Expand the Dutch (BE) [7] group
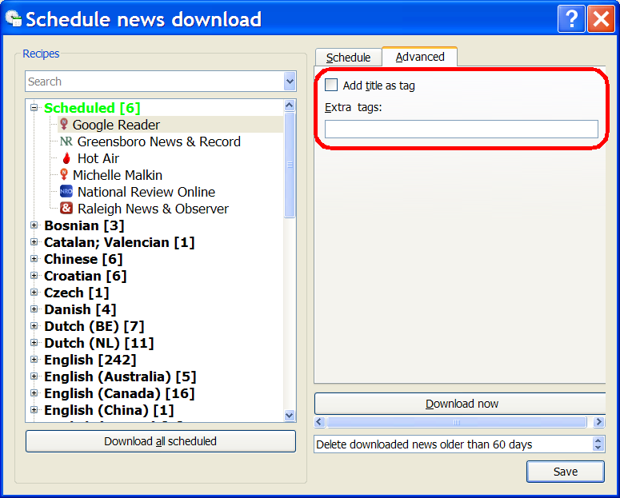This screenshot has height=498, width=620. 34,326
